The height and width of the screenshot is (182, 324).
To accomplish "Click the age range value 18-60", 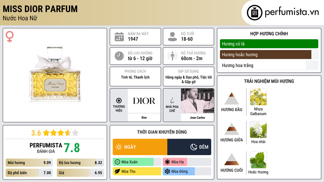I will tap(187, 39).
